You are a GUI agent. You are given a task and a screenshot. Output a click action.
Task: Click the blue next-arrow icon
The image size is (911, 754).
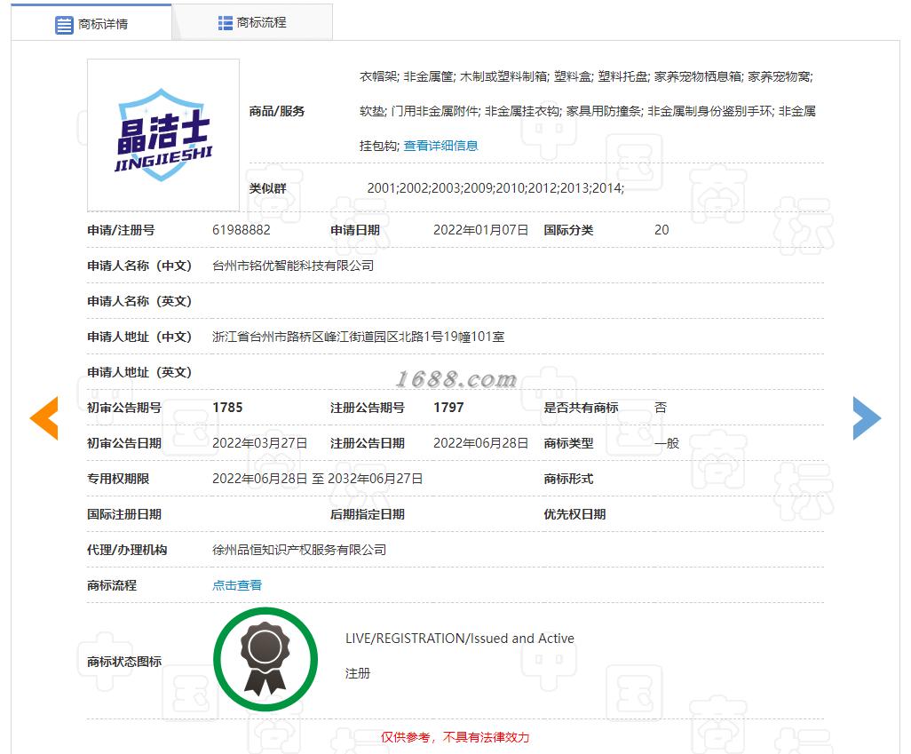(x=867, y=418)
